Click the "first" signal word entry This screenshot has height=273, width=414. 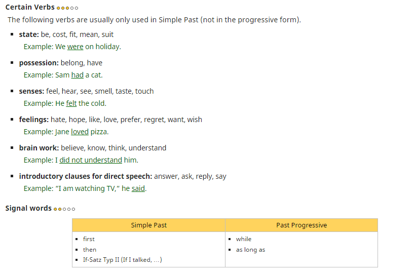coord(89,239)
